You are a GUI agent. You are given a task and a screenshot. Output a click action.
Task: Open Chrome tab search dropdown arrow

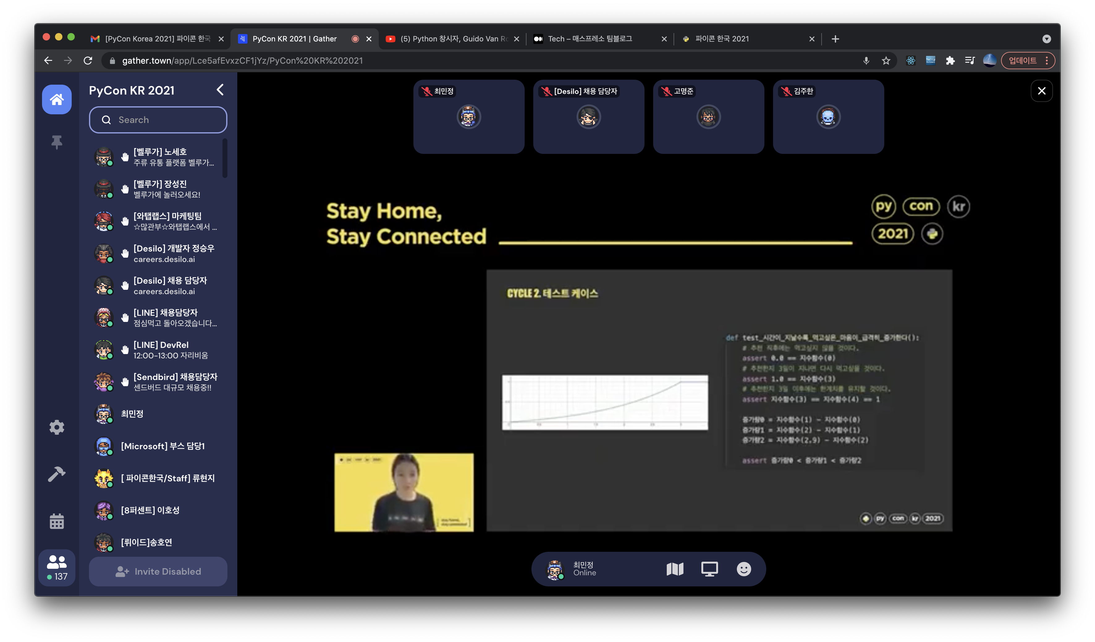tap(1046, 39)
